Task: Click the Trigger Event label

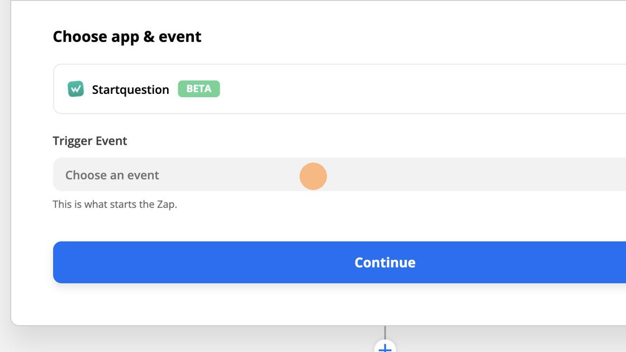Action: [90, 141]
